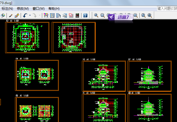Open the Markup Set Manager icon

point(71,15)
